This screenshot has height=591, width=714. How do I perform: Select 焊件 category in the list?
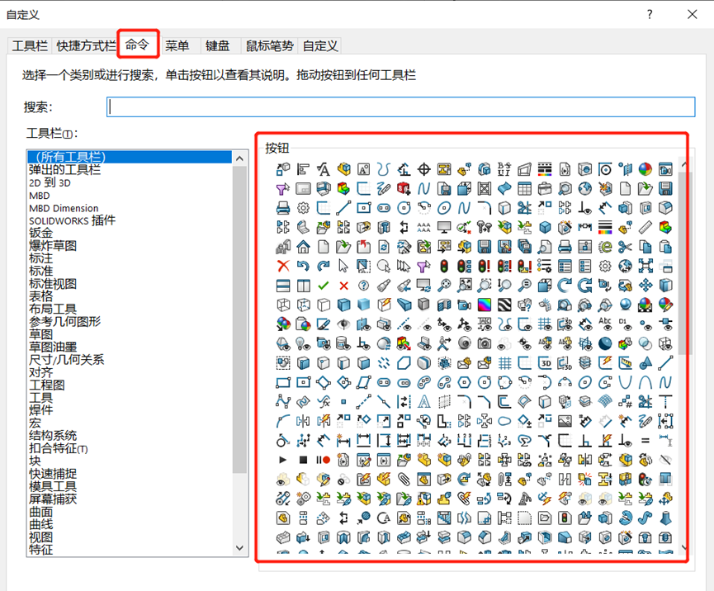coord(41,410)
